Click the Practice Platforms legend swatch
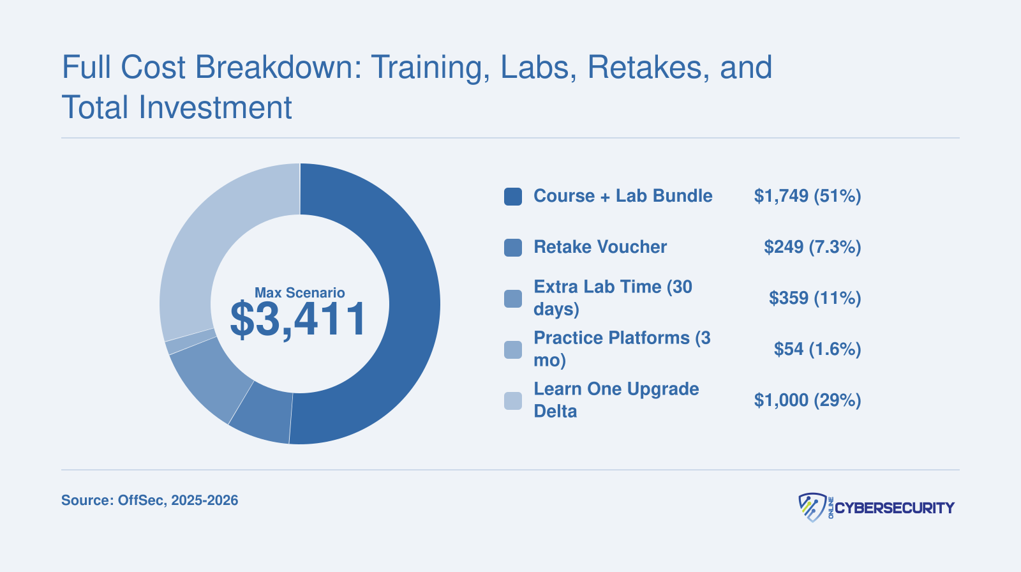 pyautogui.click(x=513, y=350)
